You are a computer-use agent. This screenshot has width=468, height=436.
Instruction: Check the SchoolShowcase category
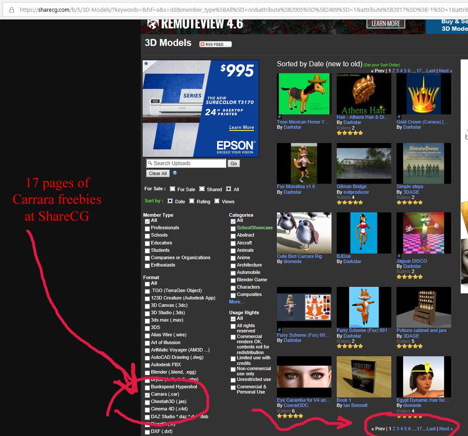point(233,228)
